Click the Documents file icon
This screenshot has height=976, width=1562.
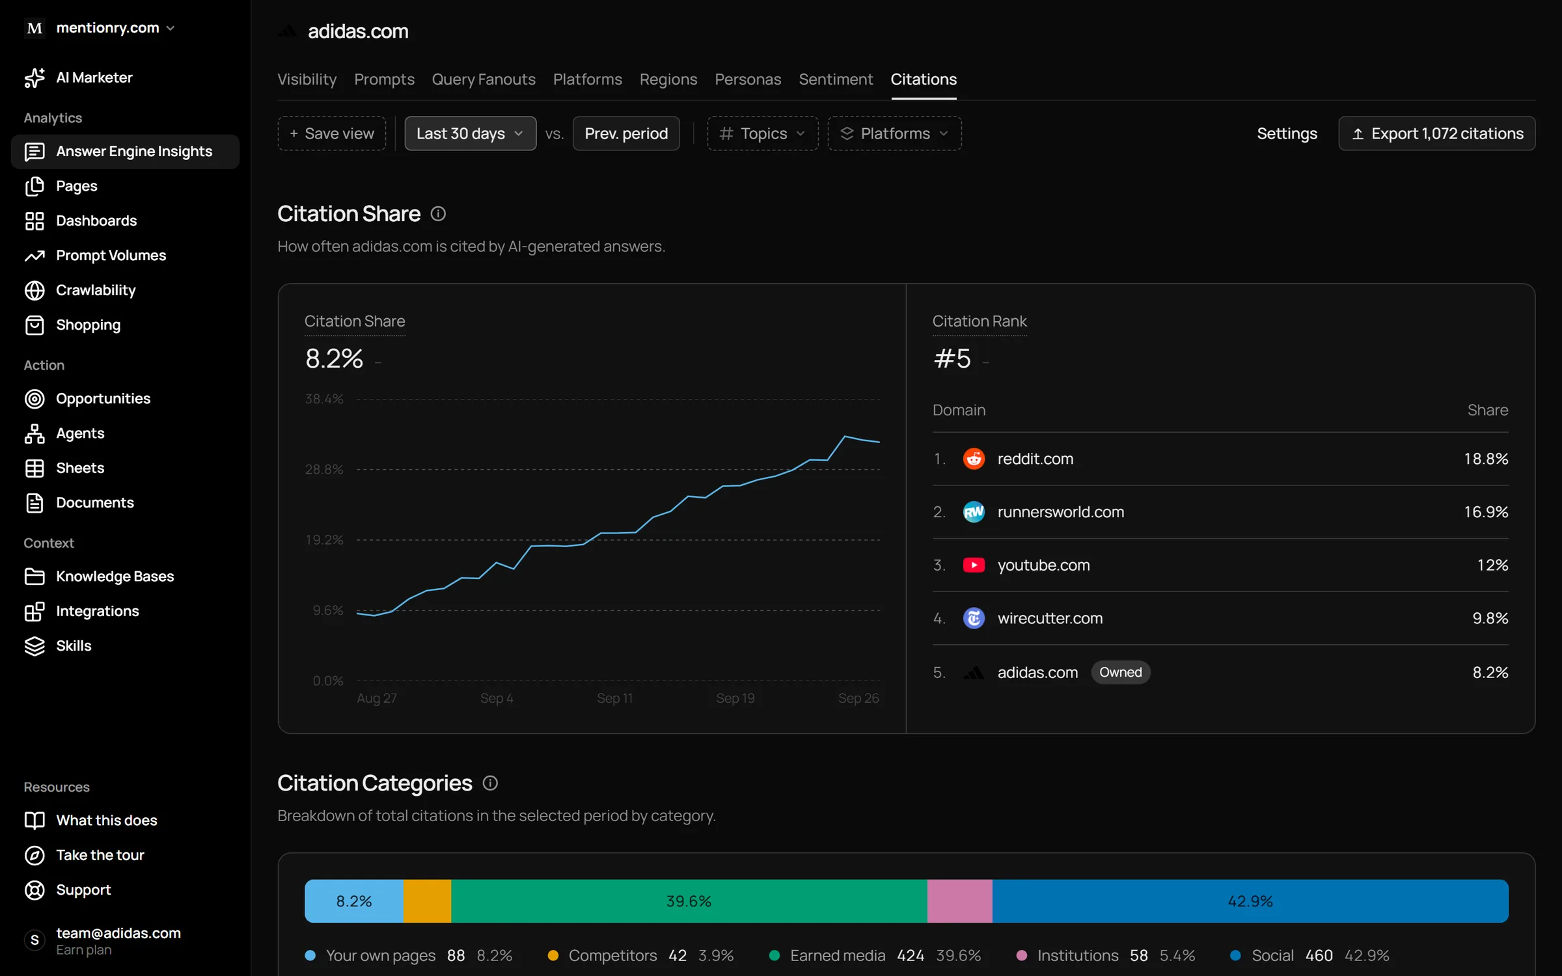coord(34,503)
